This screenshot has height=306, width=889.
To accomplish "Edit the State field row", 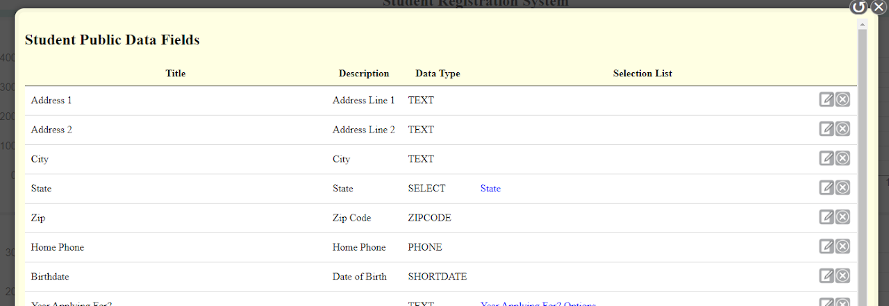I will (x=826, y=187).
